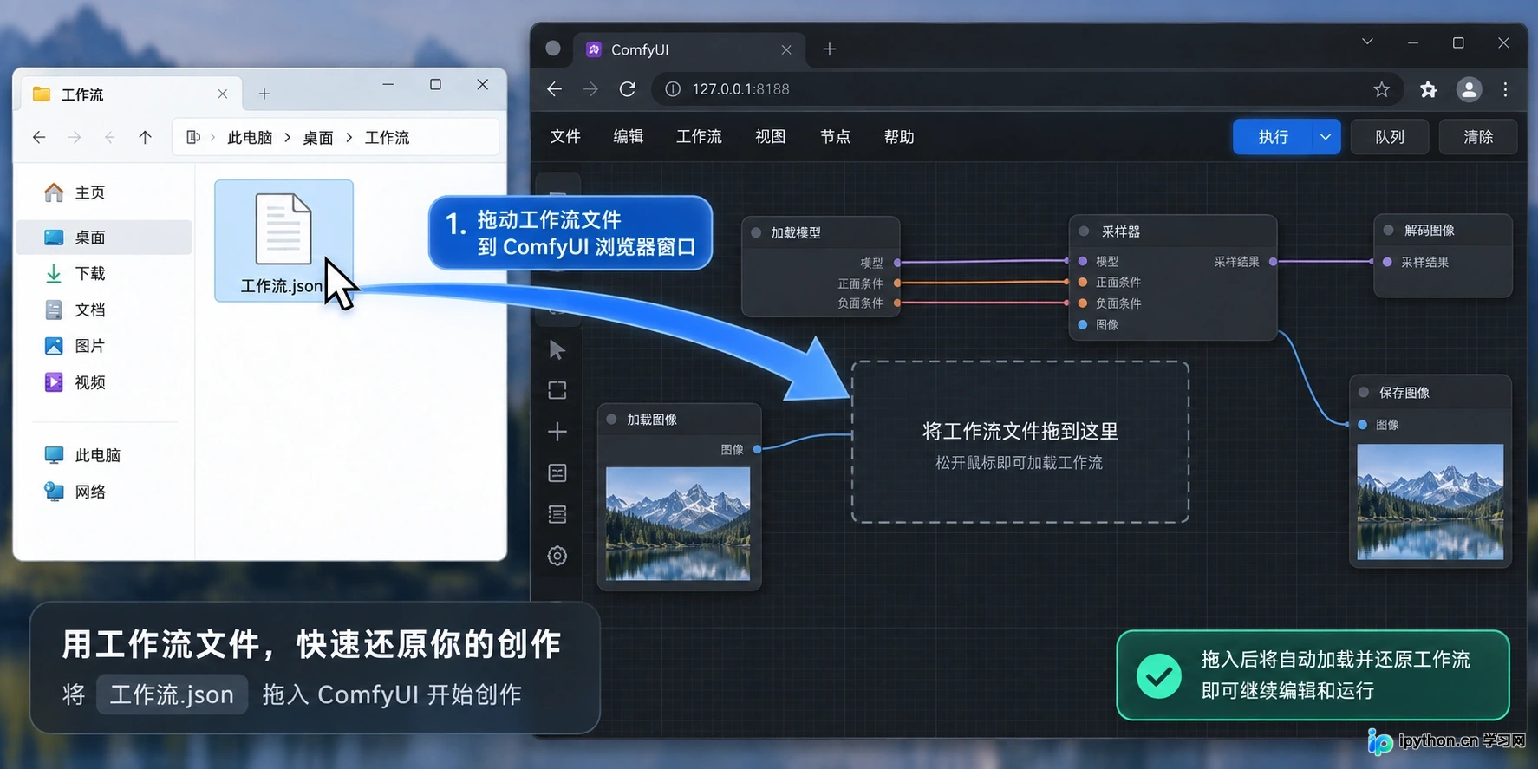This screenshot has height=769, width=1538.
Task: Open the browser profile avatar
Action: (x=1469, y=89)
